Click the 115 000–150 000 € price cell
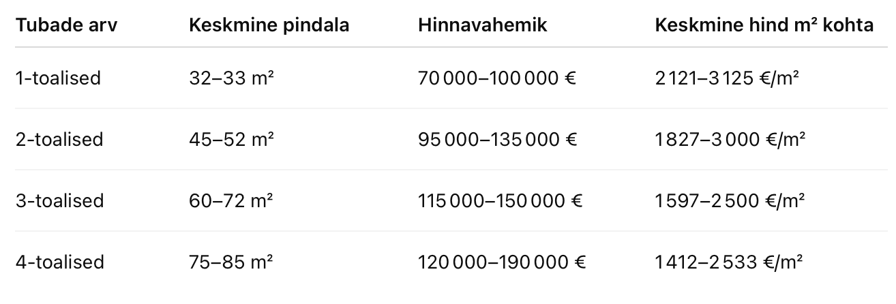The height and width of the screenshot is (304, 896). pyautogui.click(x=501, y=201)
